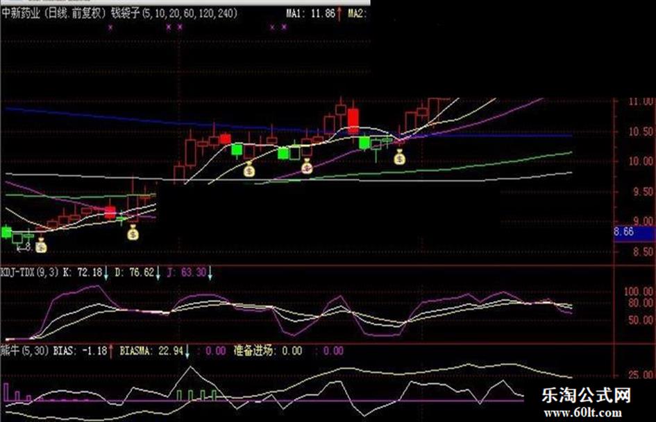Click the cyan down arrow after K 72.18
Image resolution: width=656 pixels, height=422 pixels.
(x=106, y=272)
